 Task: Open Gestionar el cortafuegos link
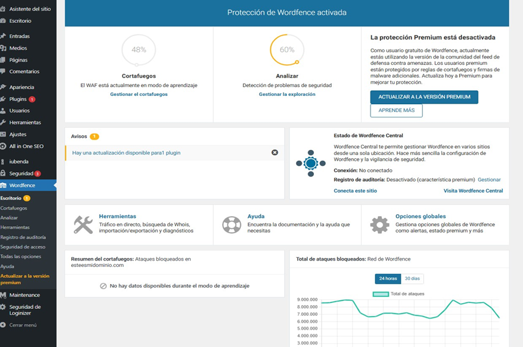(139, 95)
